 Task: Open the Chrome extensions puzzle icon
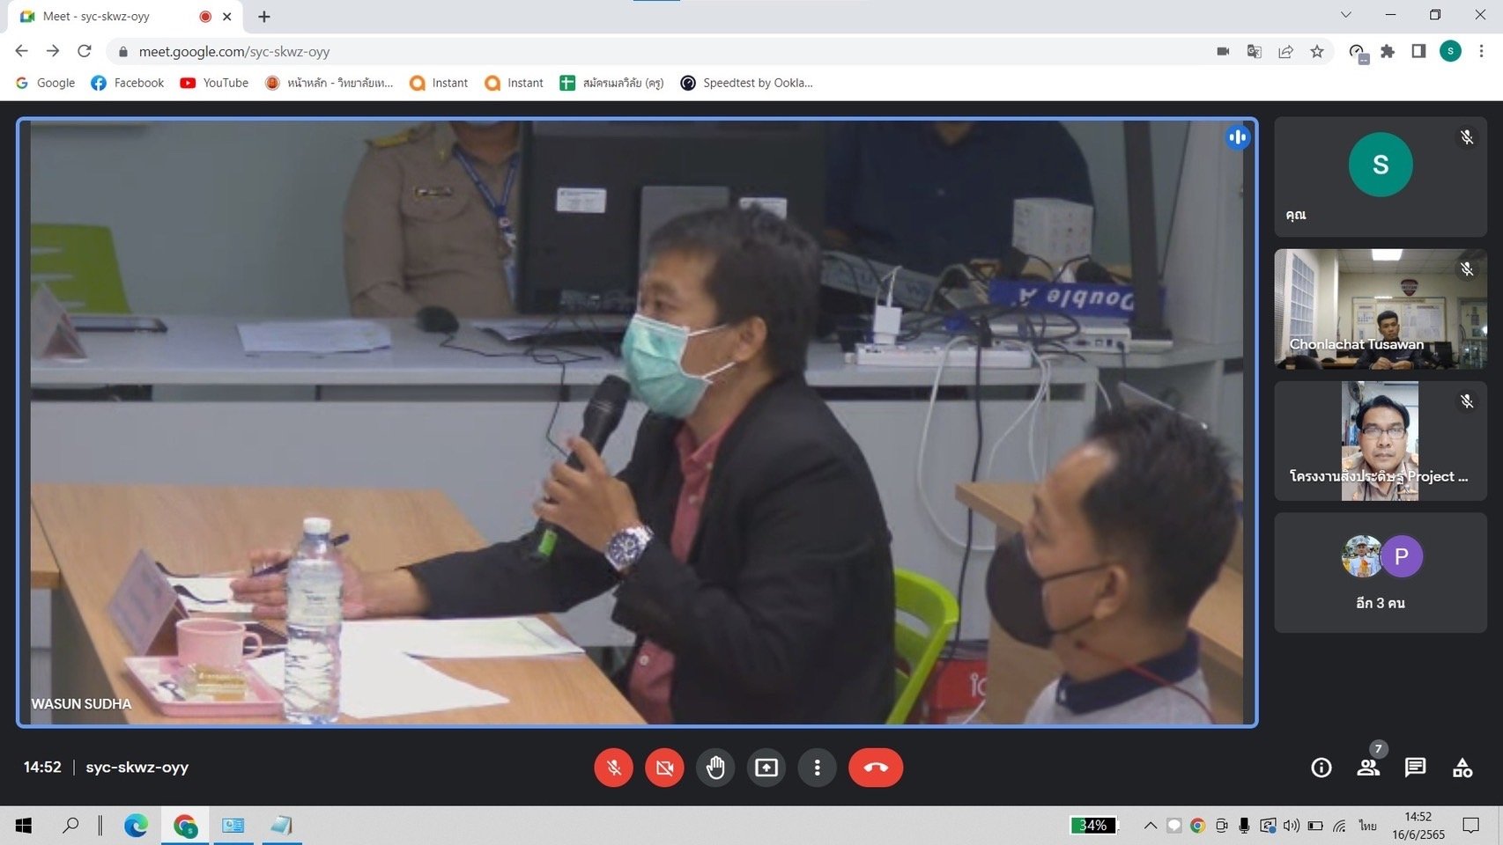(x=1388, y=52)
